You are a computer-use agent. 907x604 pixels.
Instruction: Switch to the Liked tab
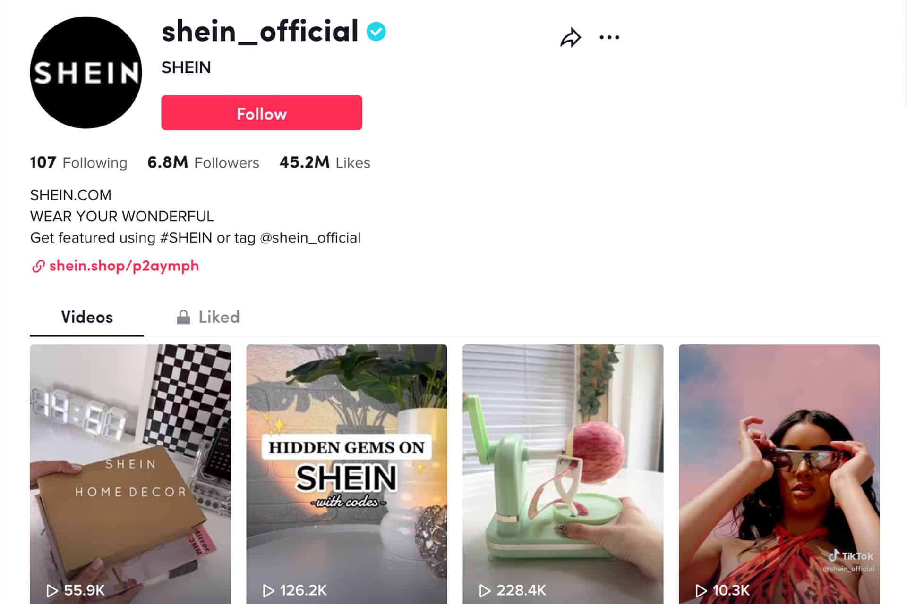coord(208,317)
